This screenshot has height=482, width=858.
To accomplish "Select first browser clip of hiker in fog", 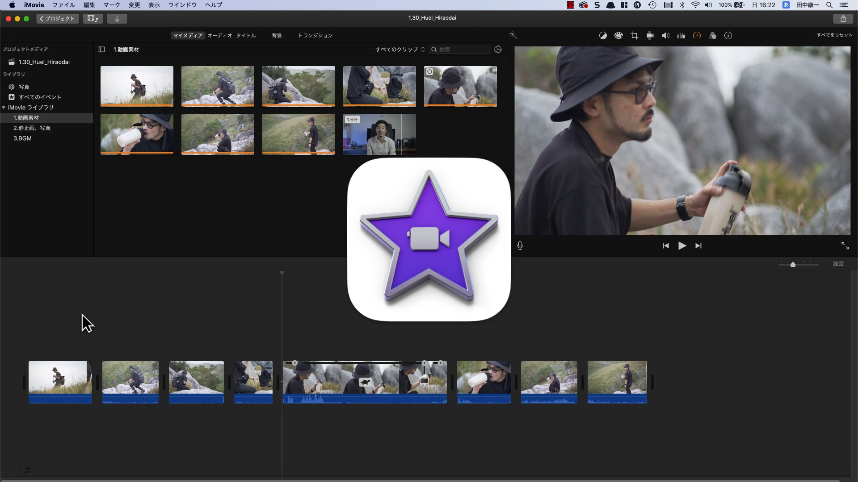I will 137,87.
